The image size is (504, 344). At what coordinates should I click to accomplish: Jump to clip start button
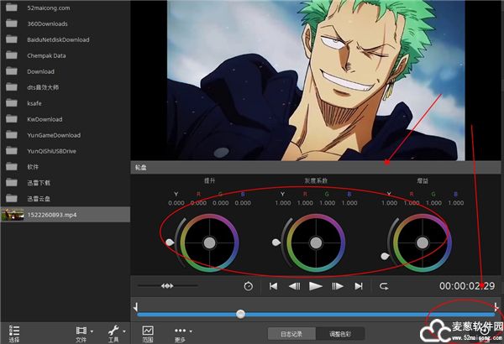[x=273, y=286]
